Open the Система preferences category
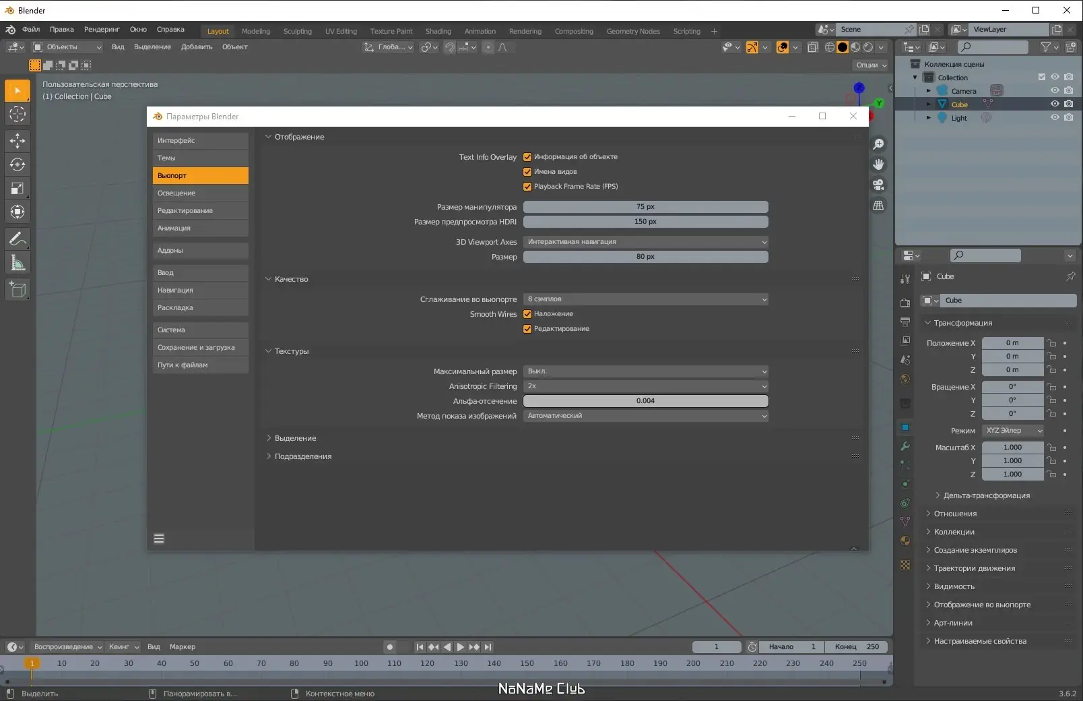This screenshot has width=1083, height=701. [x=201, y=330]
